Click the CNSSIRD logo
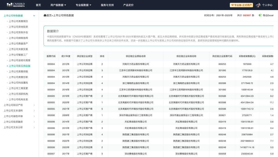The image size is (278, 157). (16, 5)
